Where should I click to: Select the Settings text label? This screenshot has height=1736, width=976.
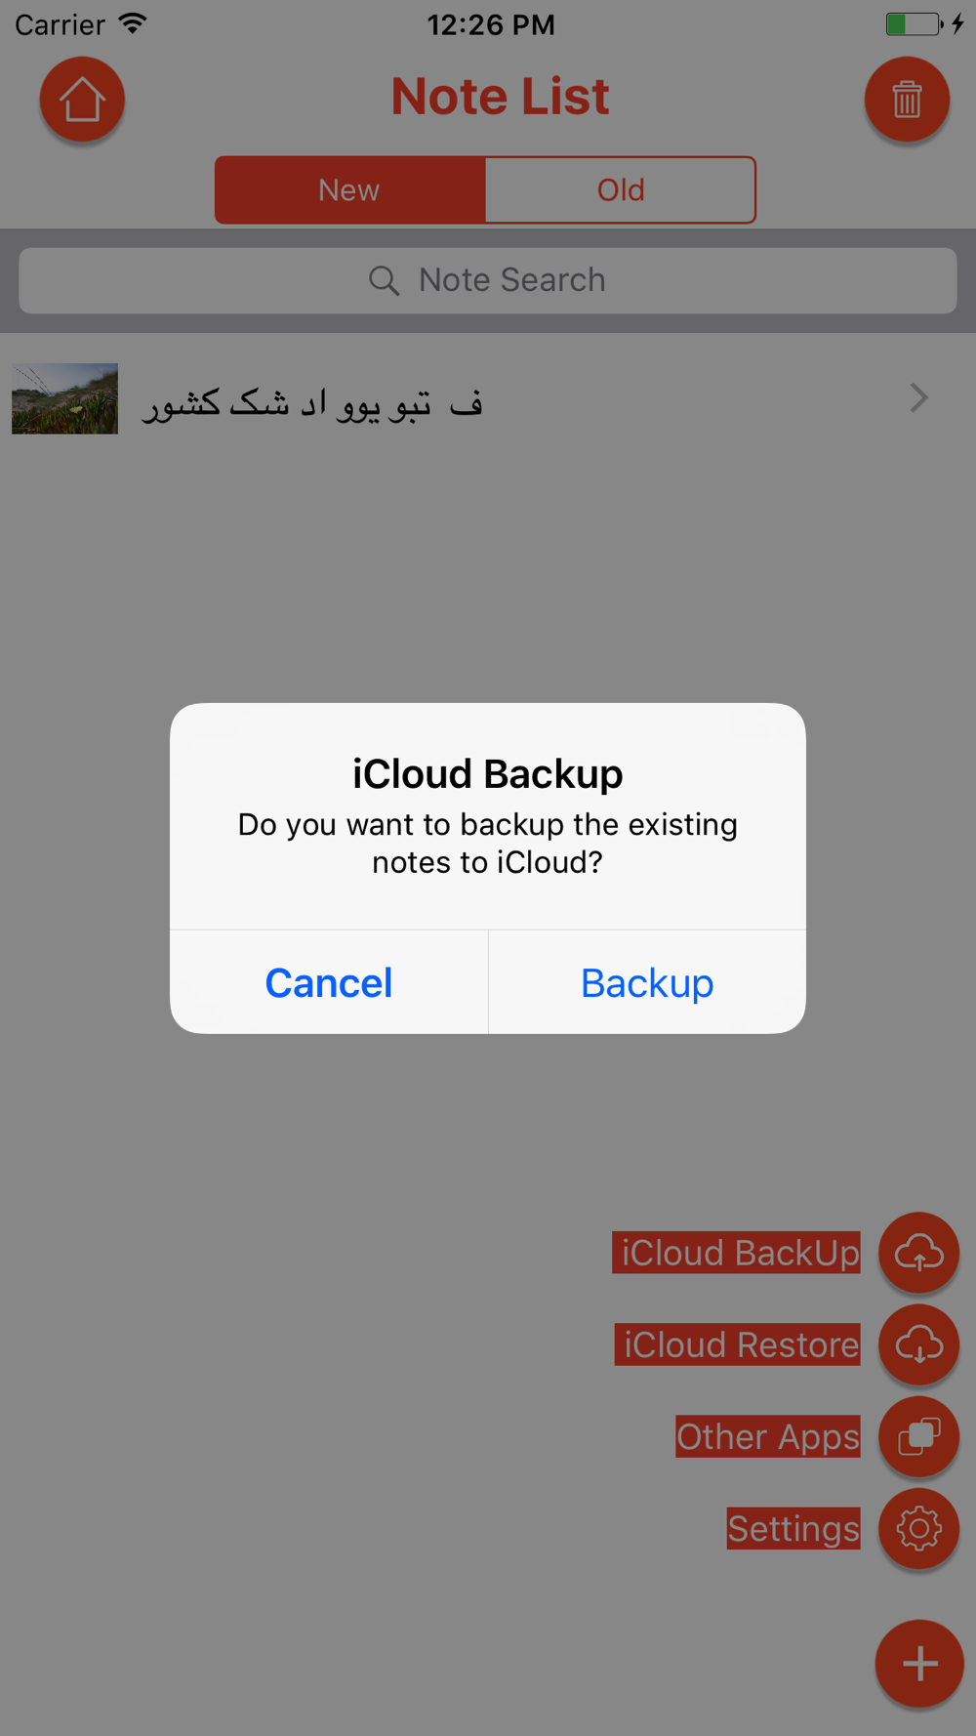pyautogui.click(x=793, y=1528)
